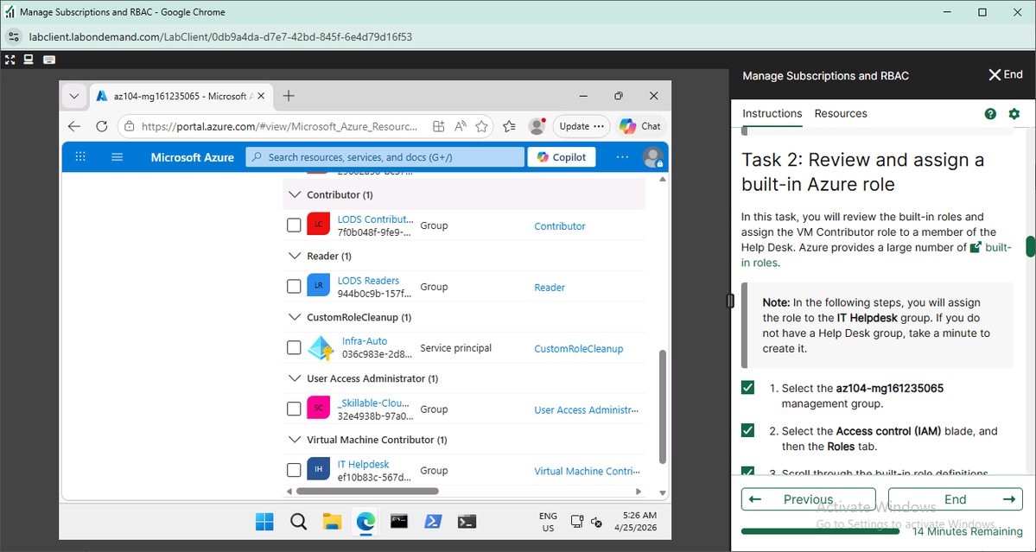Collapse the Contributor (1) group
The image size is (1036, 552).
point(295,194)
